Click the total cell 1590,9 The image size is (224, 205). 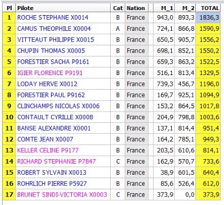[x=208, y=29]
